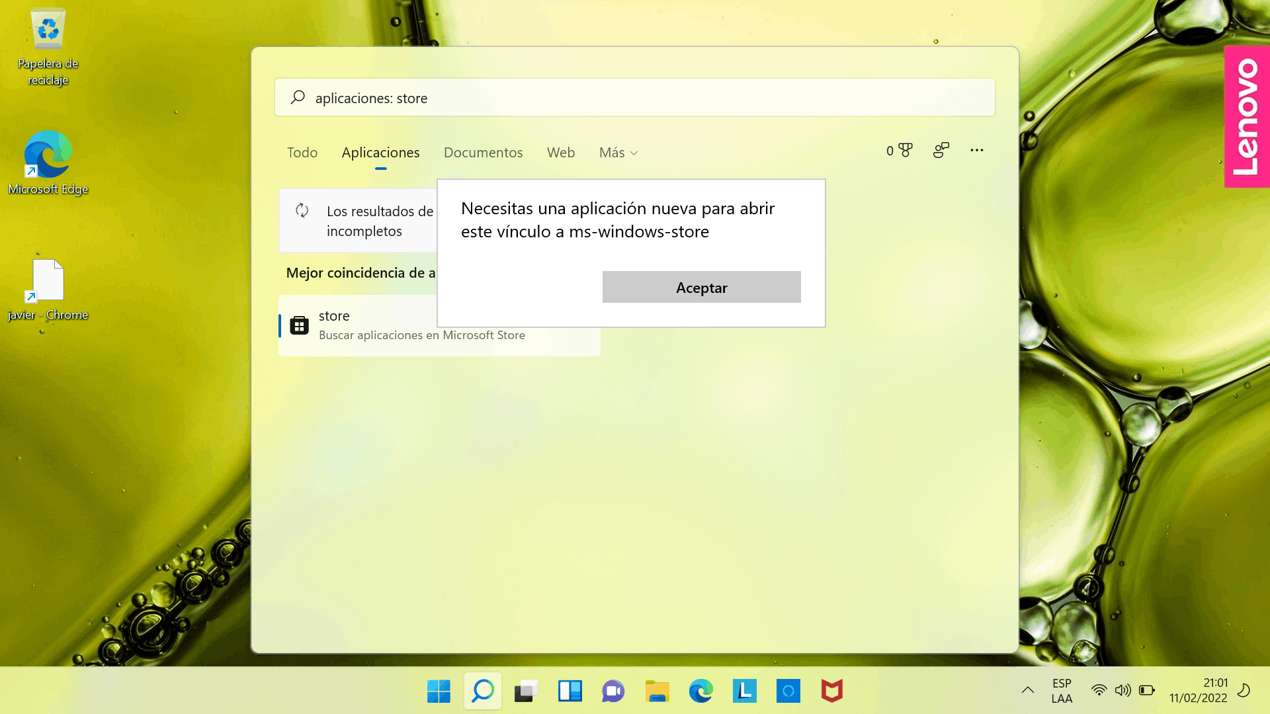
Task: Expand the Más filter dropdown
Action: 618,152
